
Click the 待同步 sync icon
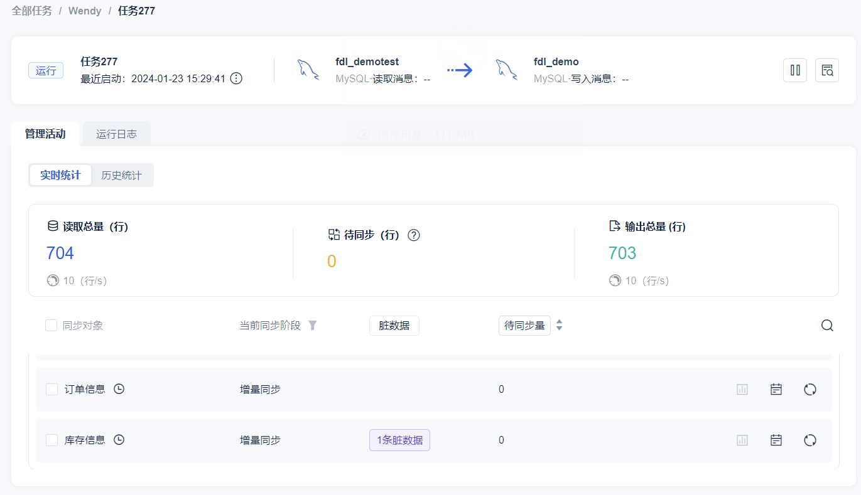tap(334, 235)
